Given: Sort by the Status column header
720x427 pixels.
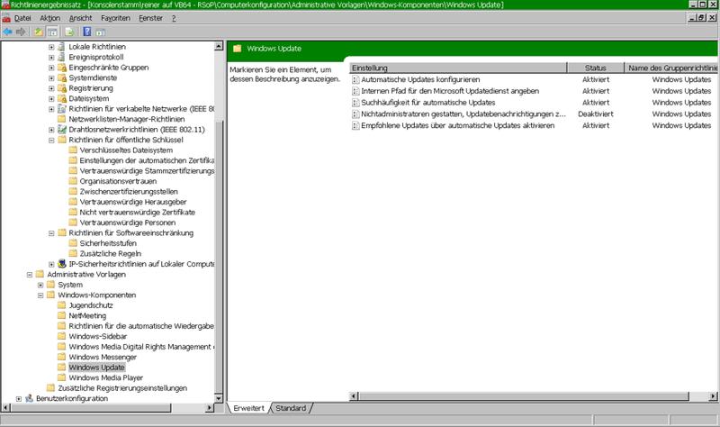Looking at the screenshot, I should coord(596,68).
